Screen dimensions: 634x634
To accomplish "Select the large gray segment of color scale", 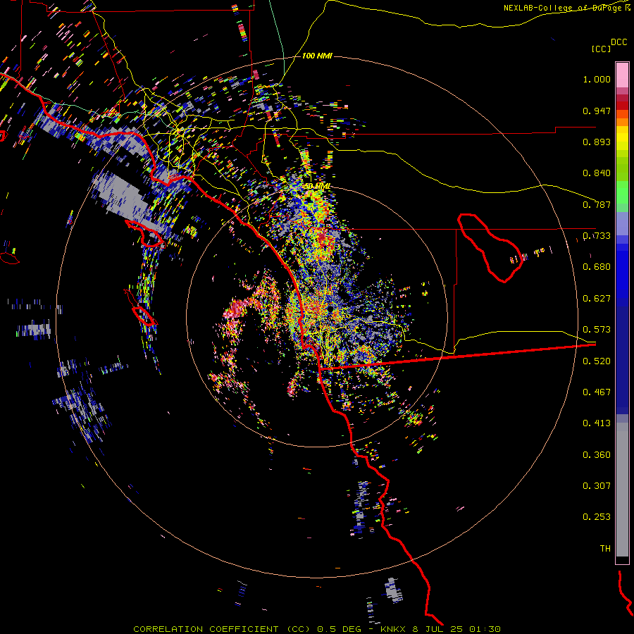I will (622, 490).
